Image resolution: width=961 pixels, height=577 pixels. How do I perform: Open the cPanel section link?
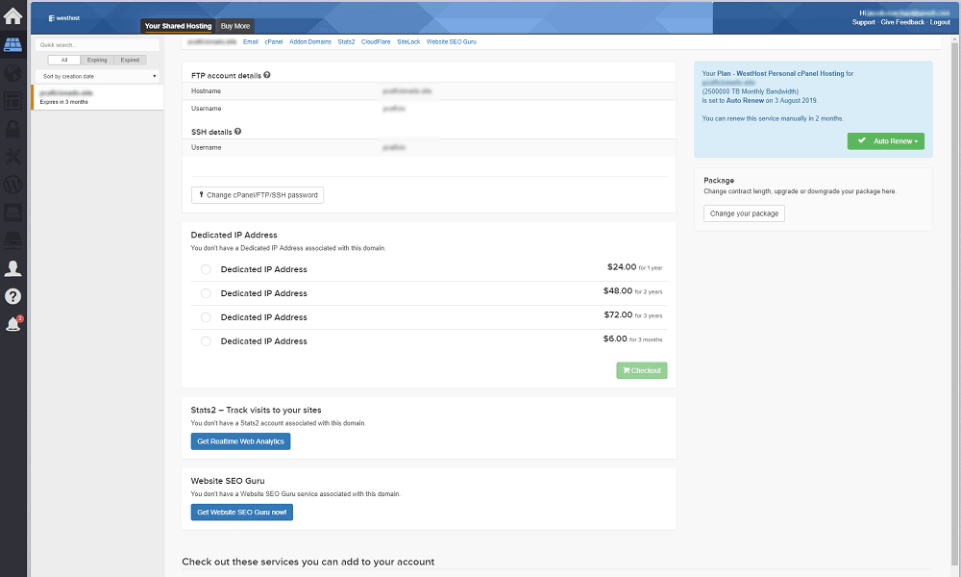pos(274,41)
